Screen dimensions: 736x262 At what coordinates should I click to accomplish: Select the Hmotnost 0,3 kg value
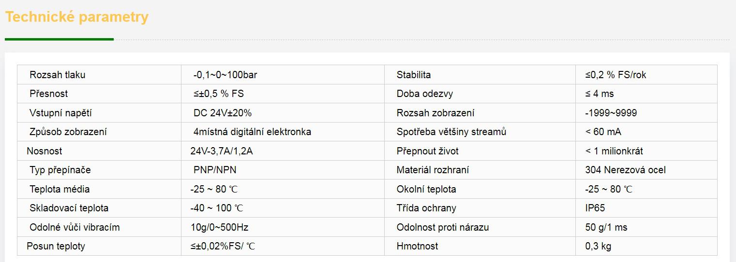[598, 246]
